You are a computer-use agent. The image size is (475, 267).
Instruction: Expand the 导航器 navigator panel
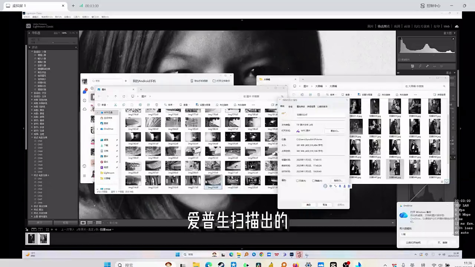30,33
